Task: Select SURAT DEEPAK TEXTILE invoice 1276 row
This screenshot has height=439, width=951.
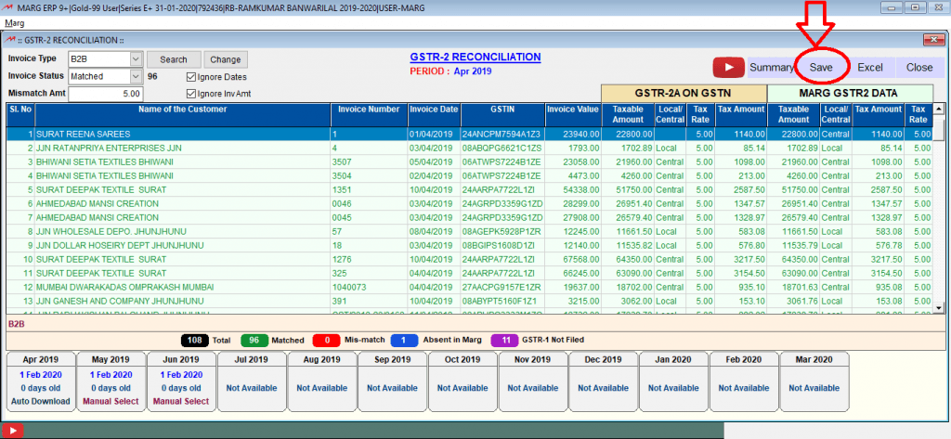Action: tap(469, 260)
